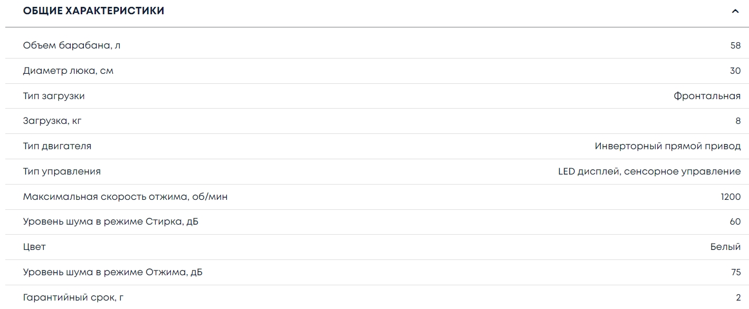Click the drum volume value 58
Viewport: 749px width, 309px height.
click(x=735, y=45)
